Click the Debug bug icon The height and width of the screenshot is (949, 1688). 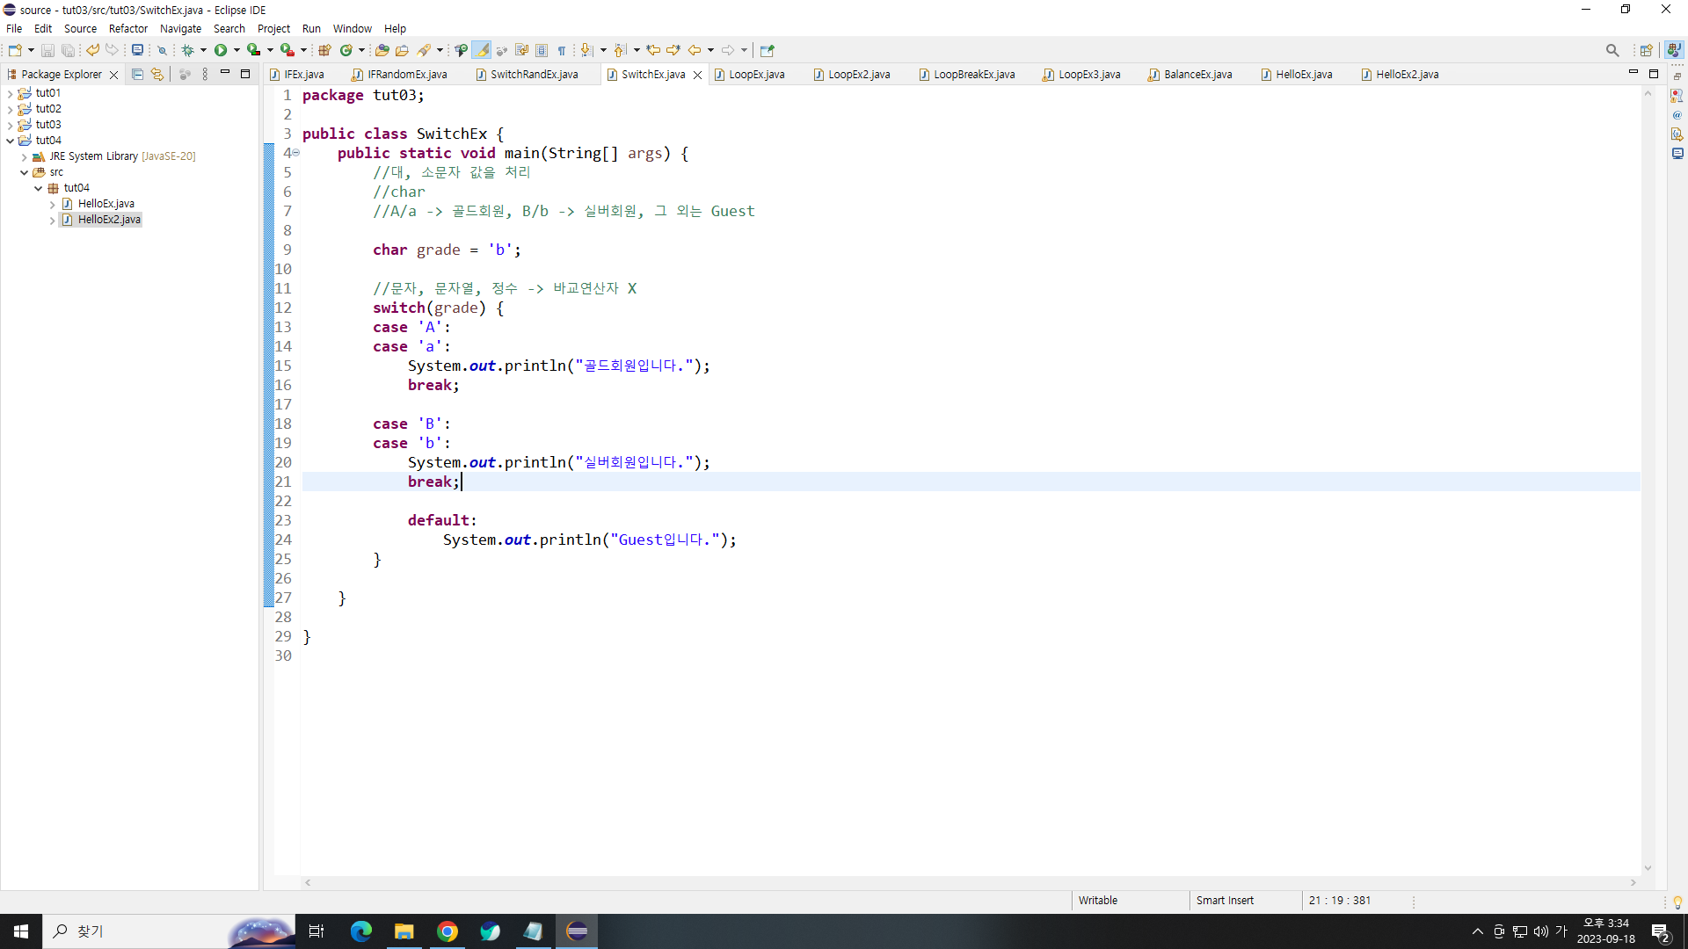(x=187, y=50)
